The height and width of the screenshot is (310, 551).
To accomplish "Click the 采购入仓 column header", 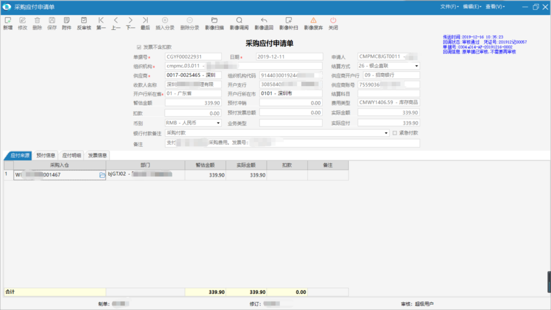I will tap(59, 165).
